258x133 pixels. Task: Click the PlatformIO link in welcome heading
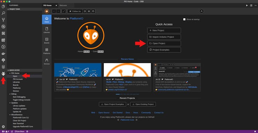pyautogui.click(x=76, y=19)
